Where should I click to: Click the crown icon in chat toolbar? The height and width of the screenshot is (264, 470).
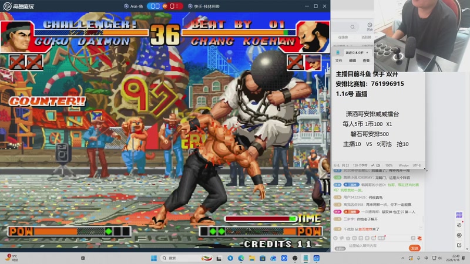pyautogui.click(x=348, y=238)
